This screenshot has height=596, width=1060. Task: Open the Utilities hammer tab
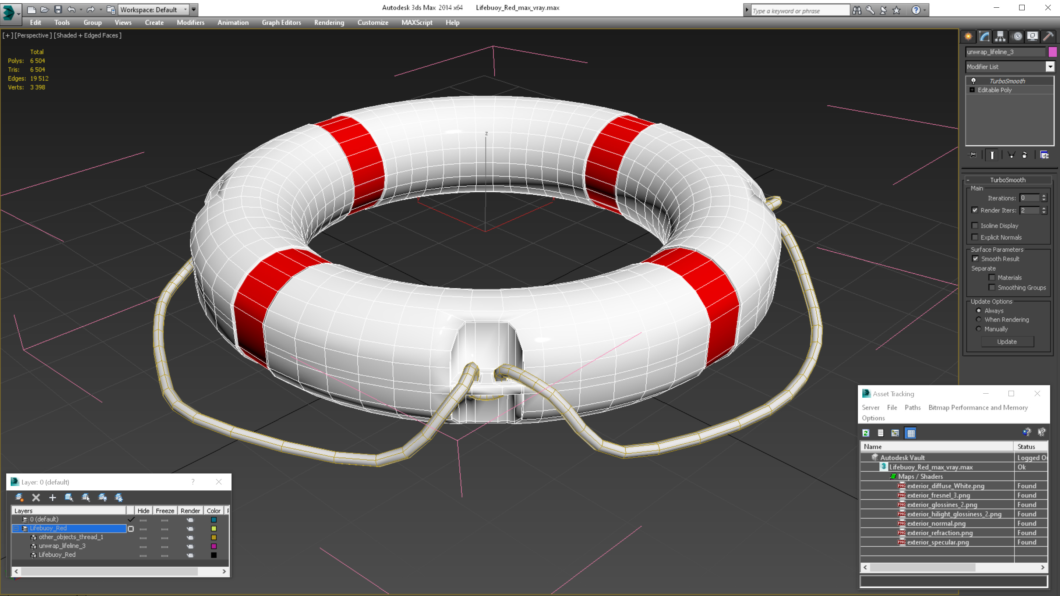point(1048,37)
